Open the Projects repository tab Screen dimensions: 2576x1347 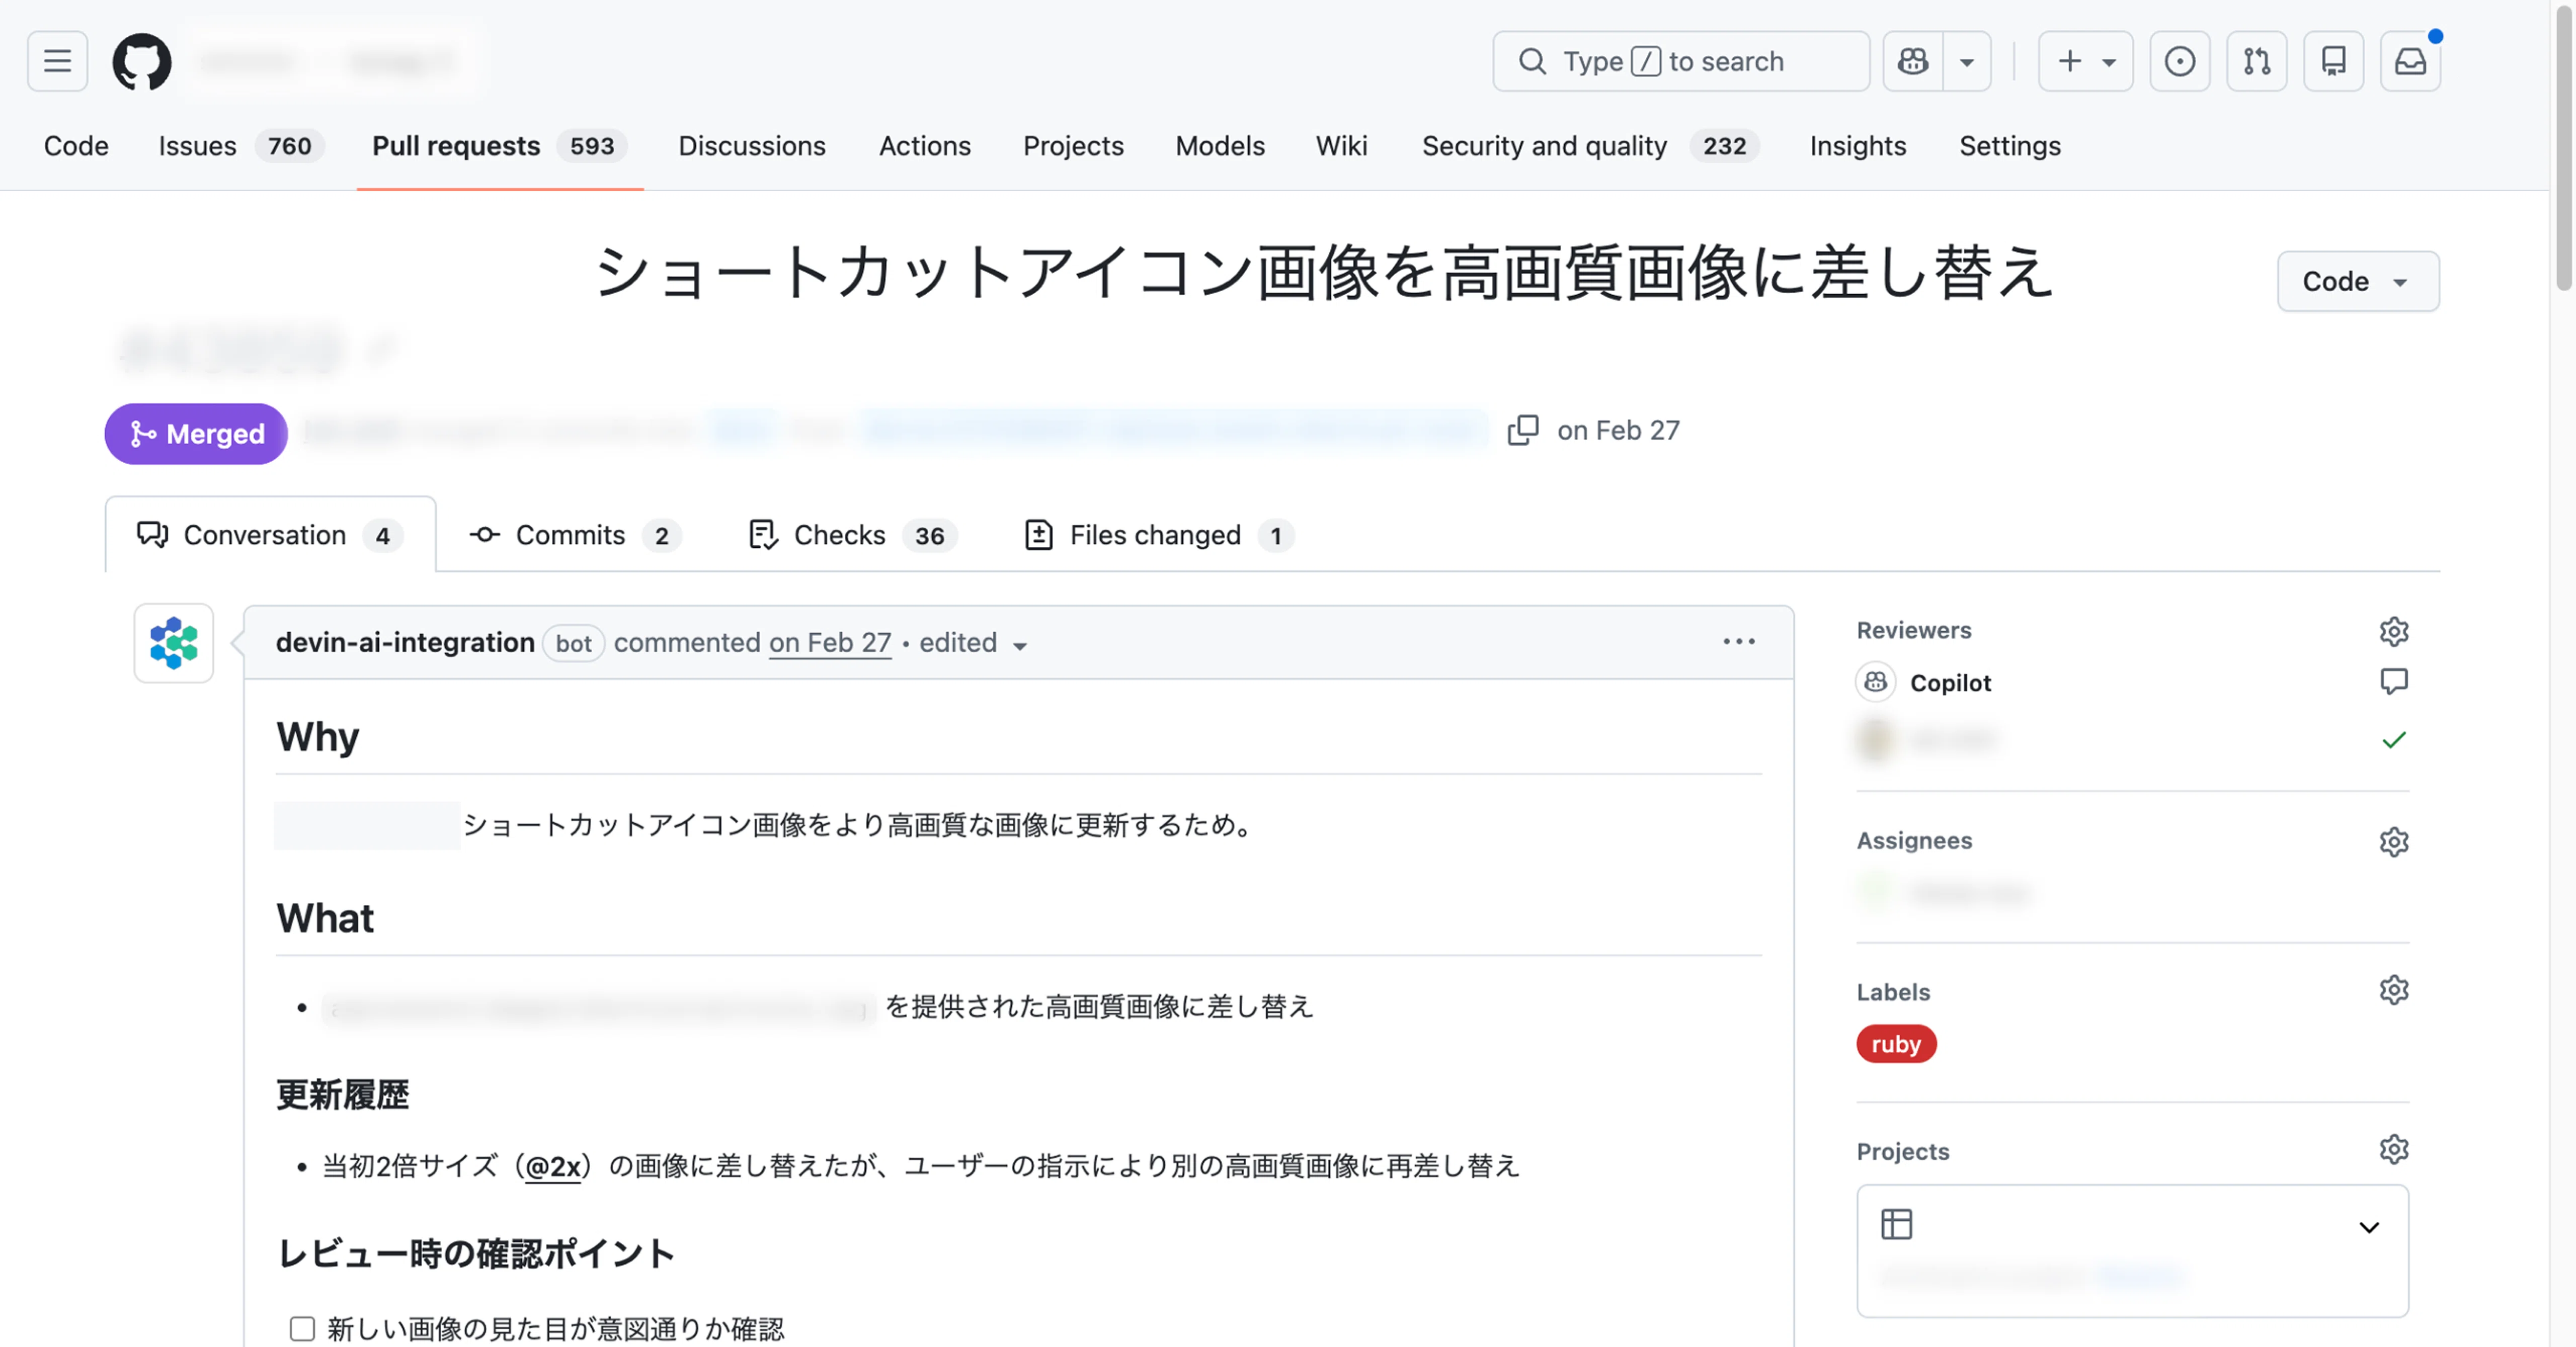(x=1073, y=146)
